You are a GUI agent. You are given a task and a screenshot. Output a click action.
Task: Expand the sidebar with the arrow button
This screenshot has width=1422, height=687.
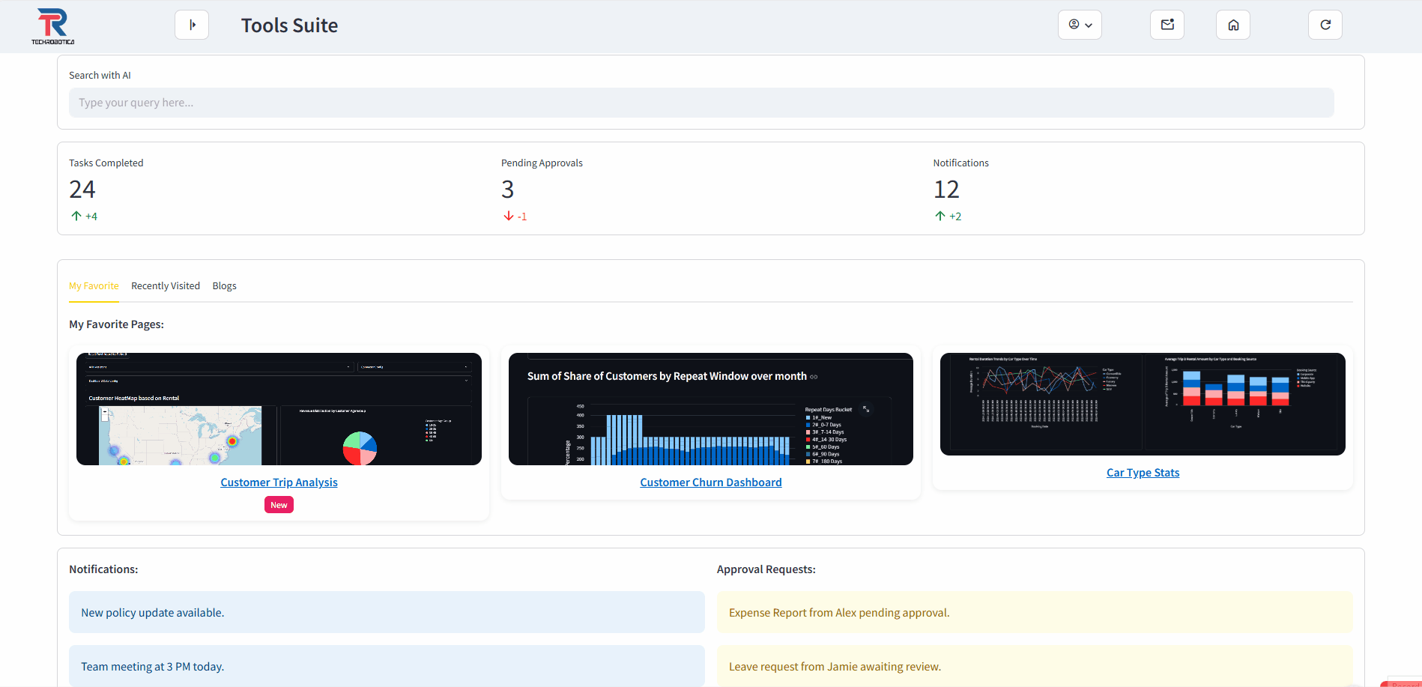(192, 25)
